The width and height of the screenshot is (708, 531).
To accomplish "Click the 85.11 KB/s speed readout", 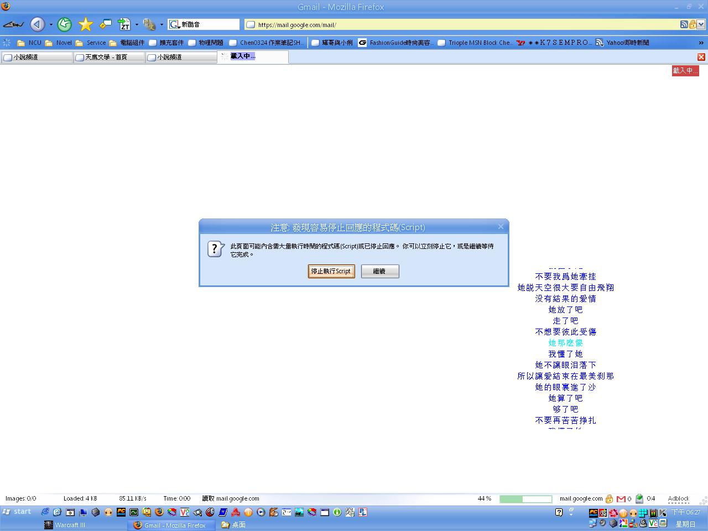I will click(133, 498).
